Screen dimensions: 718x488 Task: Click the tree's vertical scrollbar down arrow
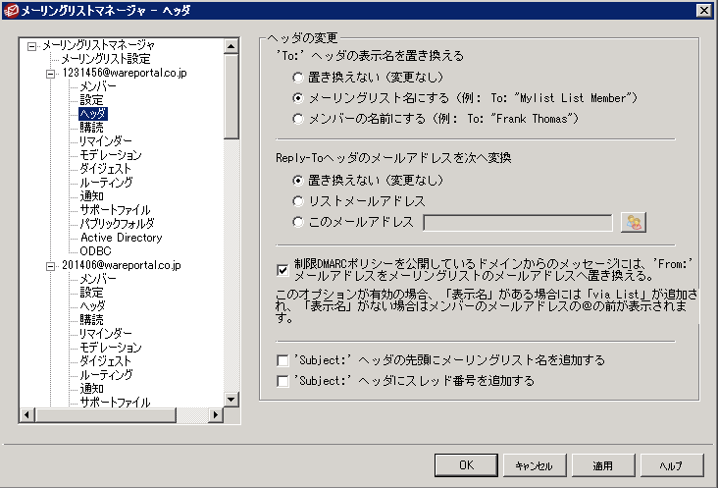pos(231,401)
